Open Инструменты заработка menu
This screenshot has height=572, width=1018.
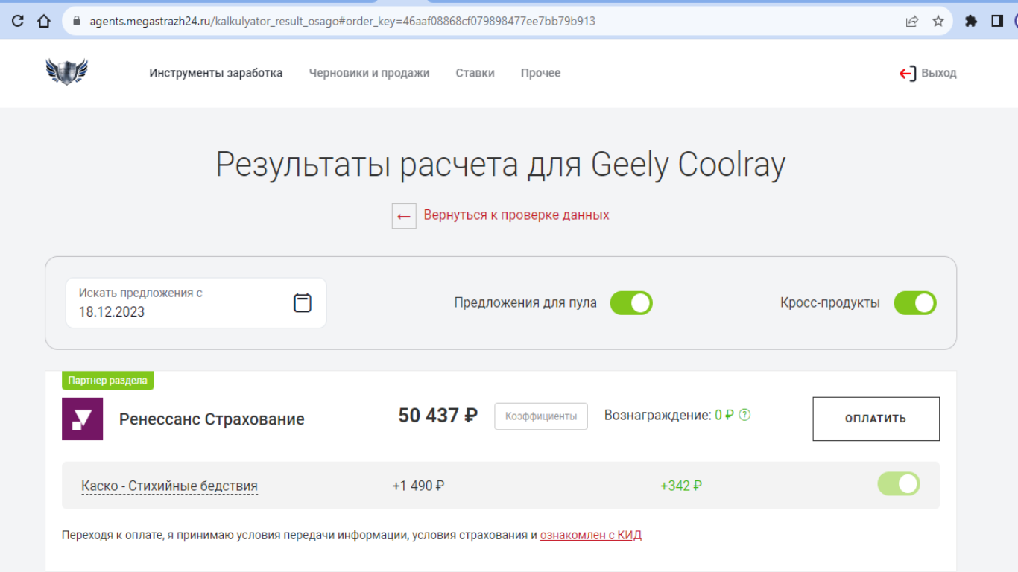(x=216, y=73)
